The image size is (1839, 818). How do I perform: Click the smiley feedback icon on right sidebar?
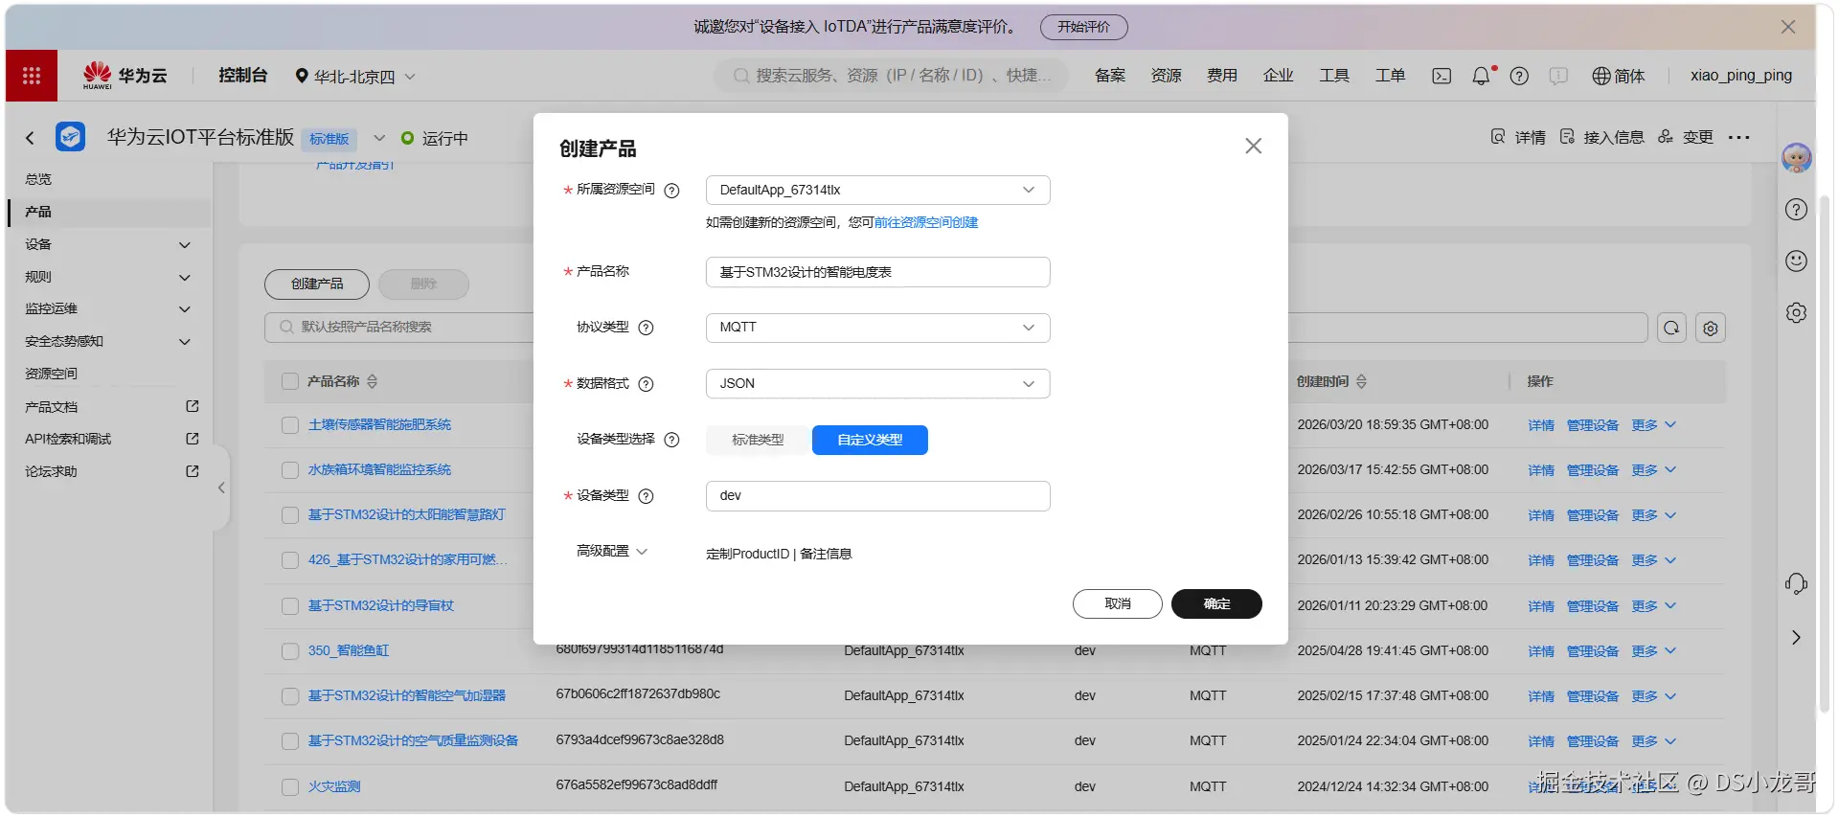point(1796,261)
